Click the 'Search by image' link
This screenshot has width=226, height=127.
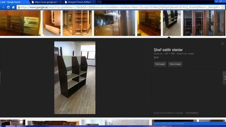(x=185, y=54)
